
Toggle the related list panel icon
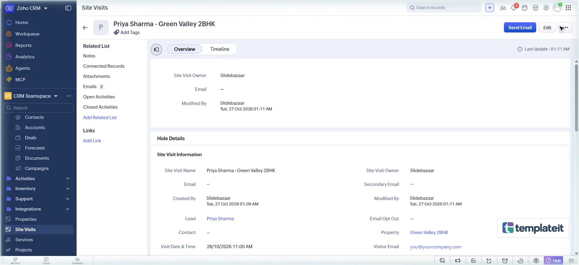click(156, 49)
